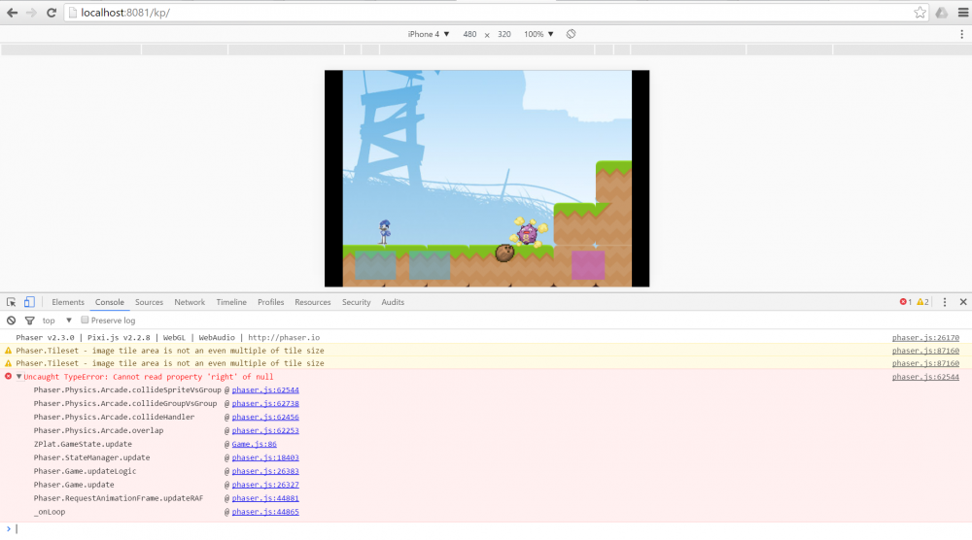Switch to the Security tab
The height and width of the screenshot is (540, 972).
click(357, 302)
